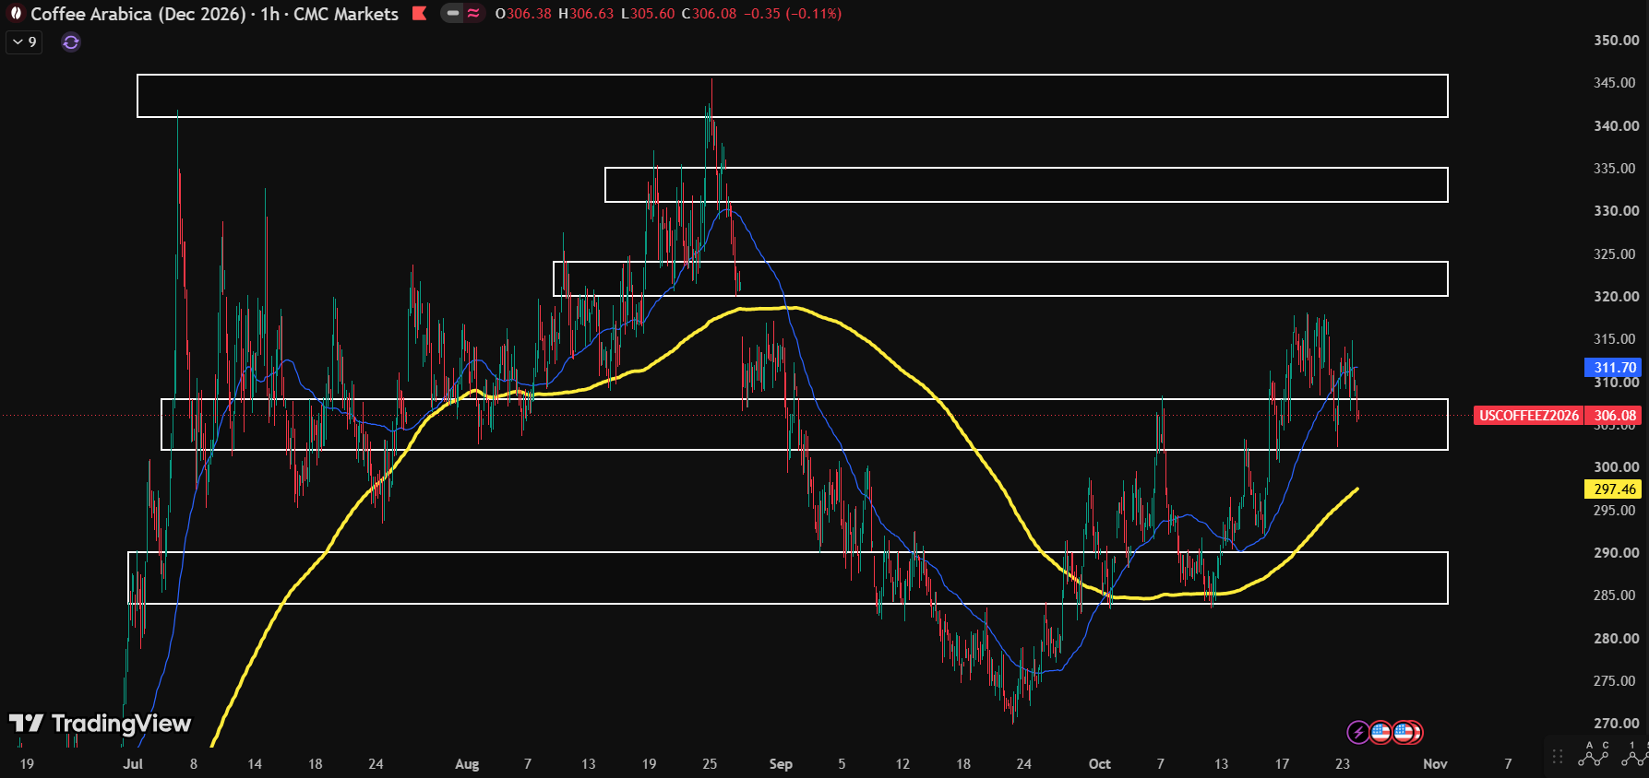This screenshot has height=778, width=1649.
Task: Open the purple lightning event marker
Action: tap(1357, 732)
